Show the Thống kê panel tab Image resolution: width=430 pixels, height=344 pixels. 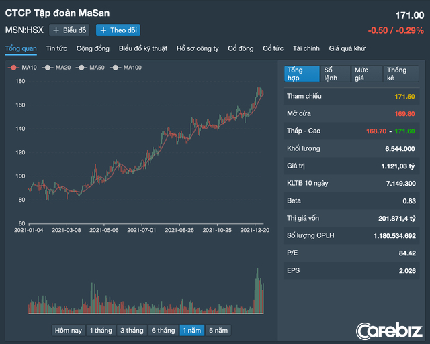point(401,74)
